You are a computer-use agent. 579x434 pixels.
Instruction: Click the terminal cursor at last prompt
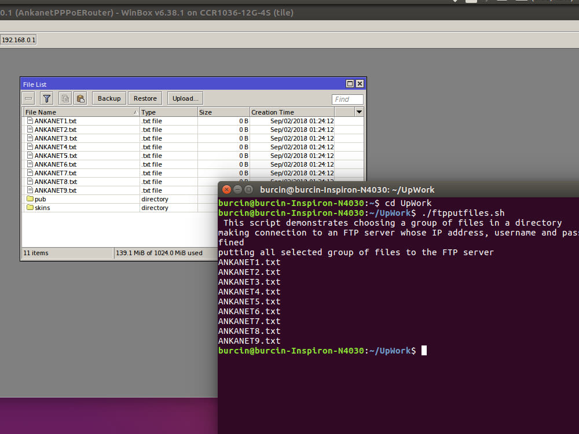tap(424, 351)
